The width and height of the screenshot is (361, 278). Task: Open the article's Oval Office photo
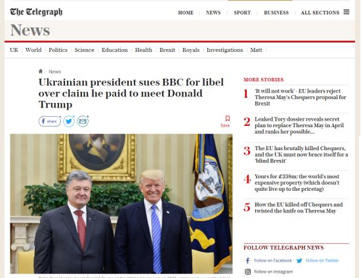[x=121, y=204]
